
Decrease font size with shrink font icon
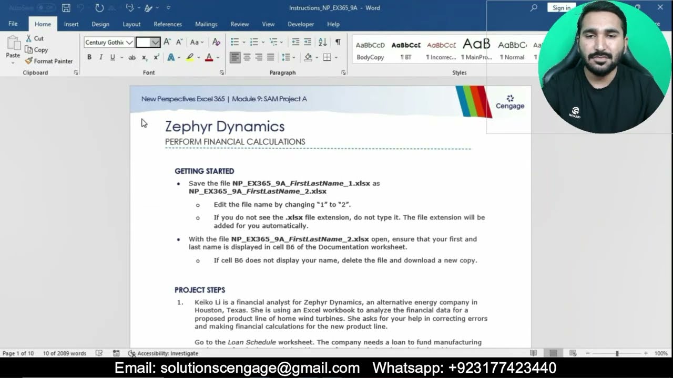tap(179, 42)
